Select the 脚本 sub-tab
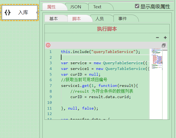This screenshot has width=176, height=138. [77, 19]
